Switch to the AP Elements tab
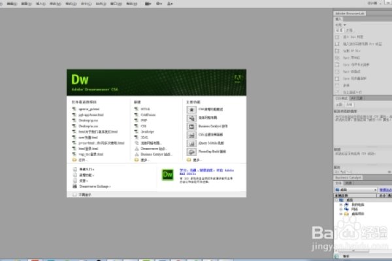The width and height of the screenshot is (392, 261). (357, 99)
